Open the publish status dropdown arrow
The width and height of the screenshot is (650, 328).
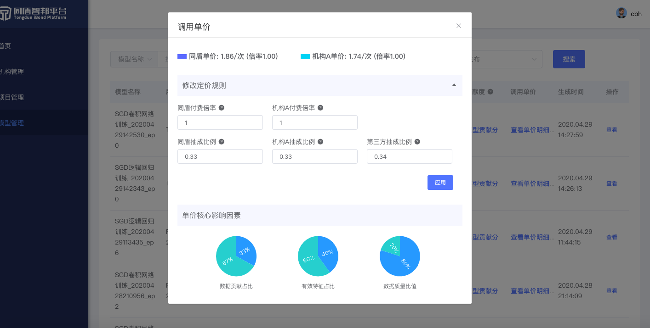pos(534,59)
